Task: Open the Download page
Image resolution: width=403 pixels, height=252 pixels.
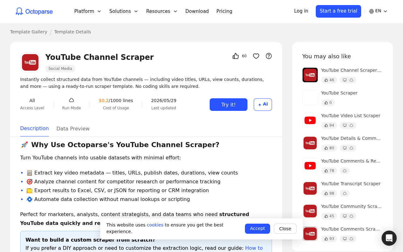Action: [197, 11]
